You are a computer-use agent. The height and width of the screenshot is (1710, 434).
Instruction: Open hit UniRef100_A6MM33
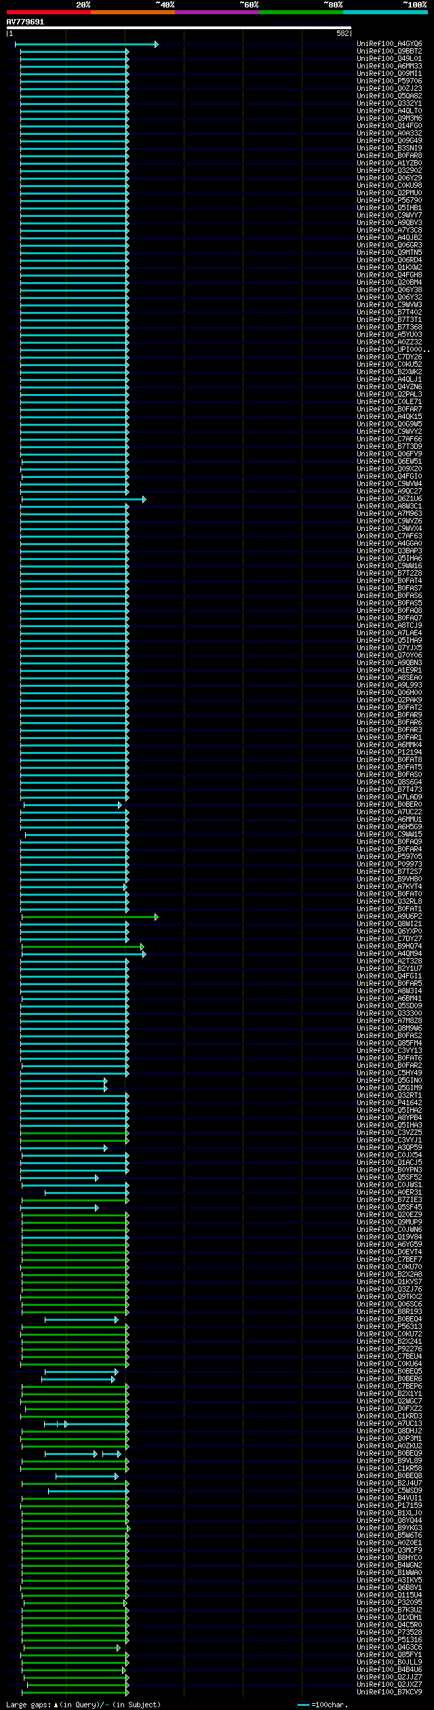click(389, 66)
